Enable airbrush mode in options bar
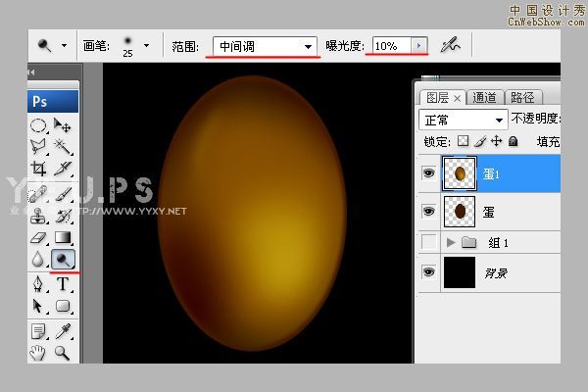Viewport: 588px width, 392px height. (x=451, y=45)
